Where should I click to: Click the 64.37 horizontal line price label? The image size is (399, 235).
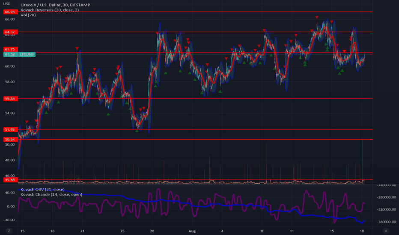[10, 32]
